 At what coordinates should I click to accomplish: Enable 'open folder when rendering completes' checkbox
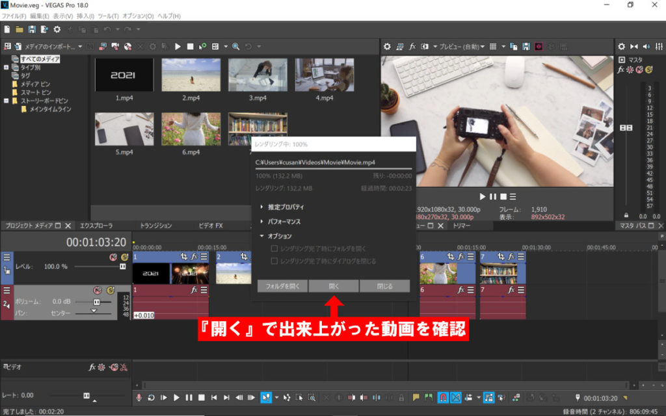(274, 248)
